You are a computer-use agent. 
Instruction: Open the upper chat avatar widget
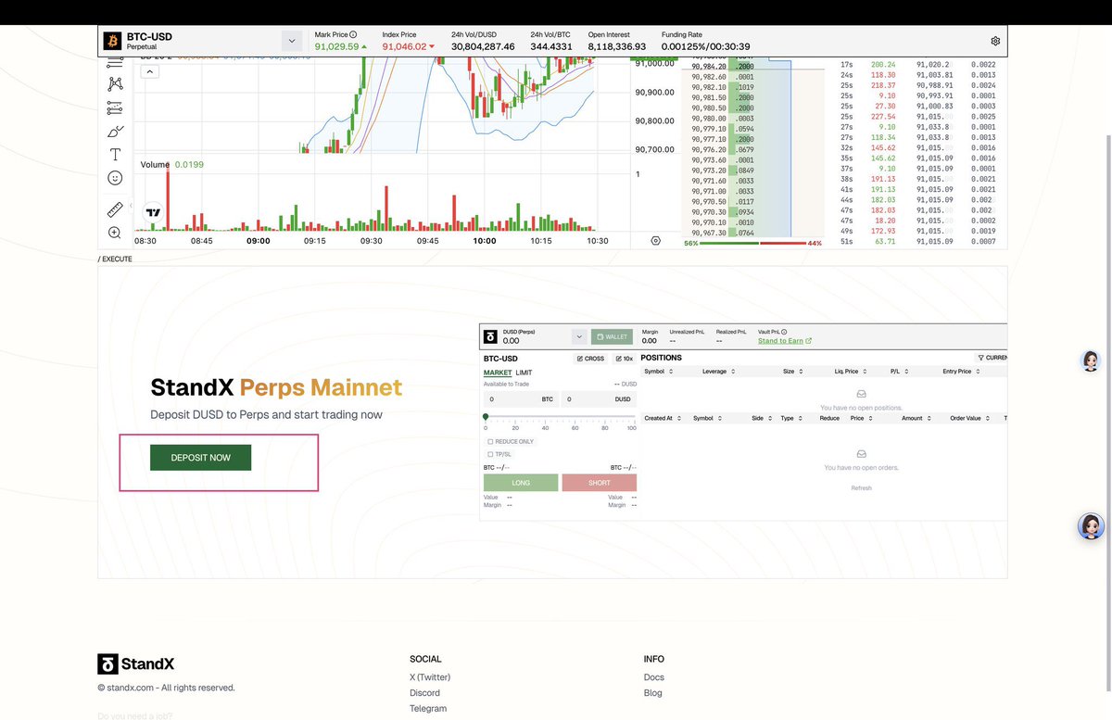(x=1091, y=361)
